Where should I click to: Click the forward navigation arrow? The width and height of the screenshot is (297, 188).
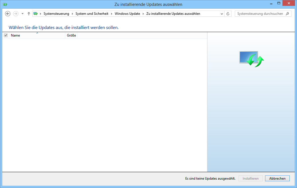click(x=16, y=14)
